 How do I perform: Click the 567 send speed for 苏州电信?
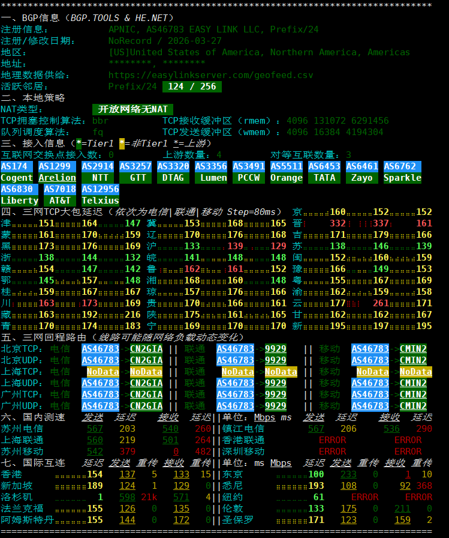coord(95,429)
